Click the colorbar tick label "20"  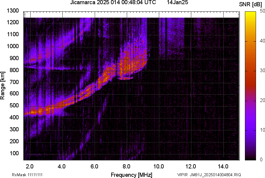263,100
